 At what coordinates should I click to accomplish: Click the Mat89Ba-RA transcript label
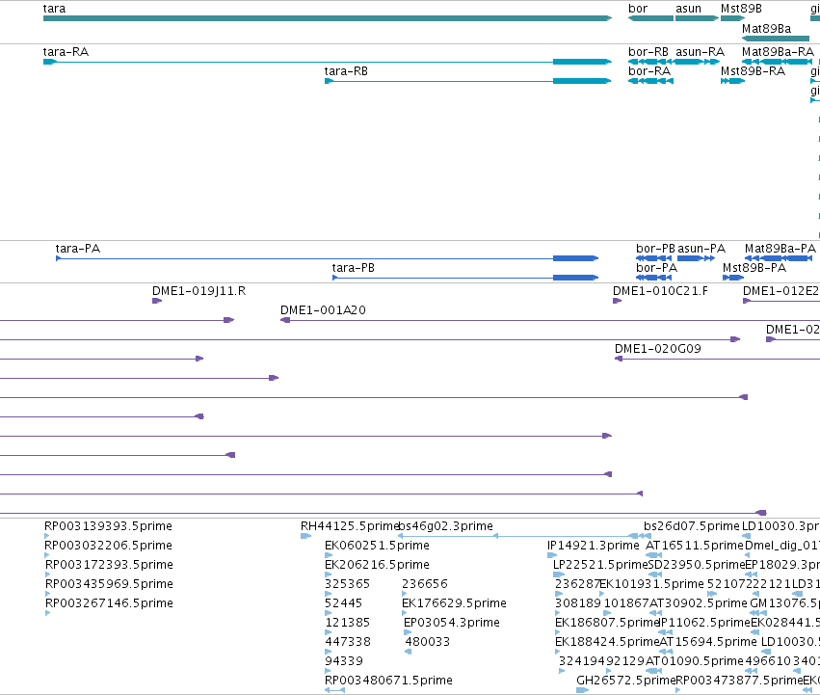(778, 52)
